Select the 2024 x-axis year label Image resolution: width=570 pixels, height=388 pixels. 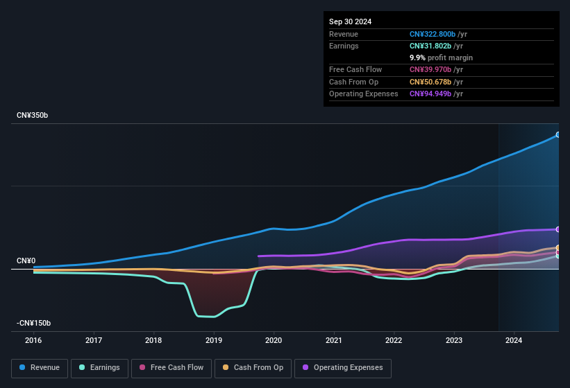[x=514, y=340]
